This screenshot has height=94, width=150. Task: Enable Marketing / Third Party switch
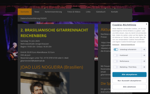point(116,67)
